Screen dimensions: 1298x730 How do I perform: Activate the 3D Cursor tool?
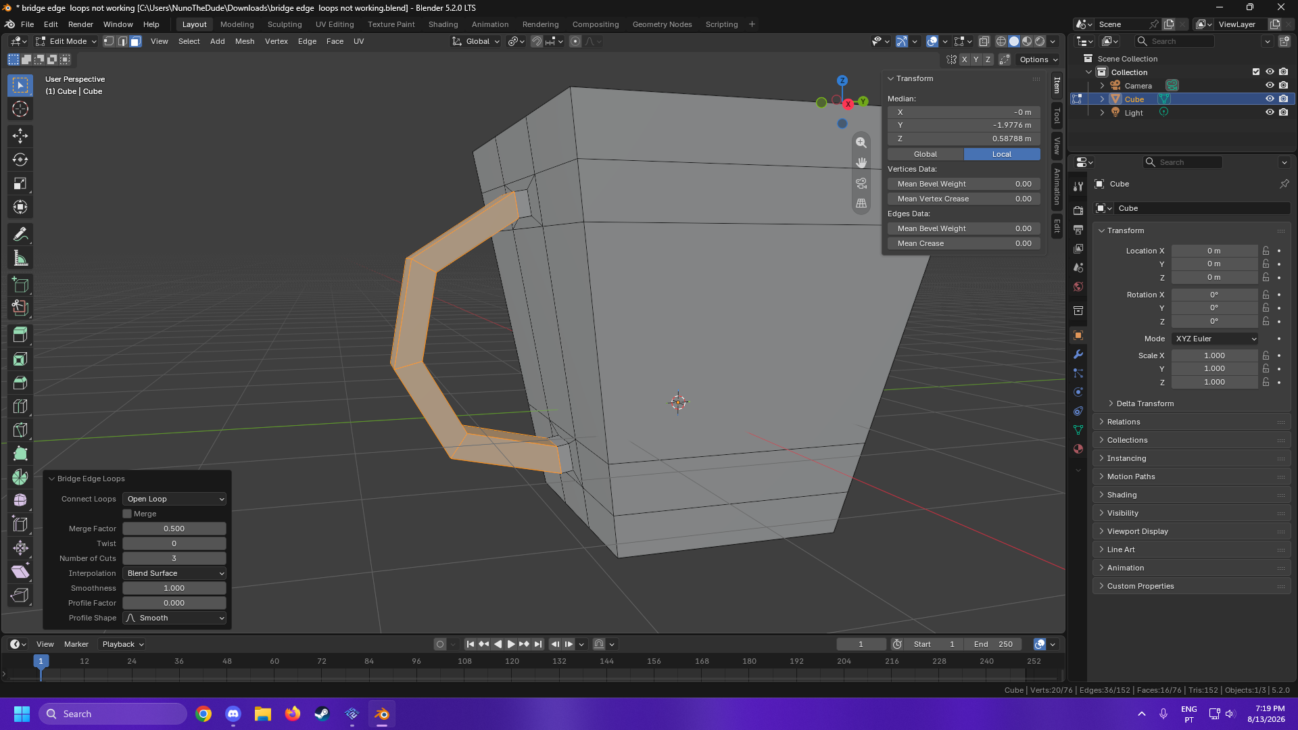(20, 109)
